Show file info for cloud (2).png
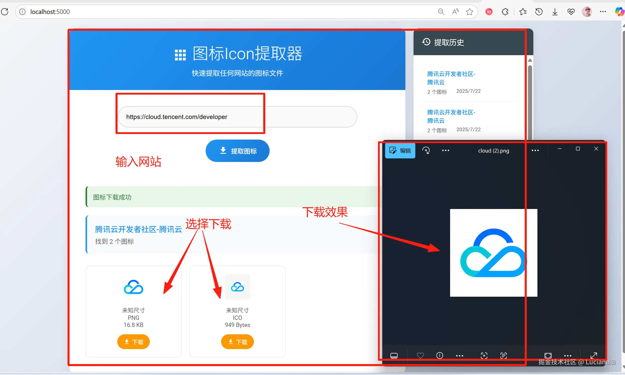This screenshot has height=375, width=625. (439, 355)
